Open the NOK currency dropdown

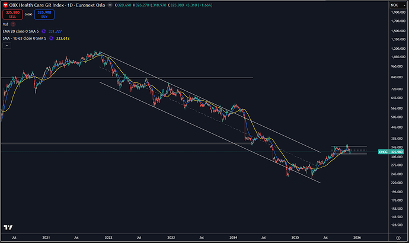[394, 5]
